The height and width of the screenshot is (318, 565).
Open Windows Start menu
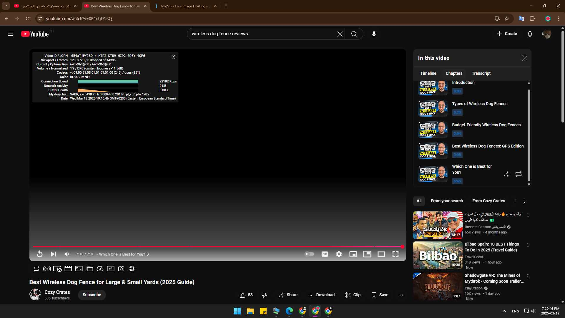coord(237,311)
